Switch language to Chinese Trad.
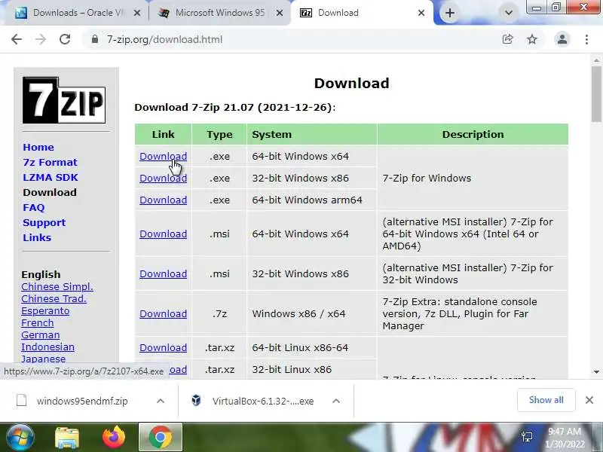 (x=54, y=298)
